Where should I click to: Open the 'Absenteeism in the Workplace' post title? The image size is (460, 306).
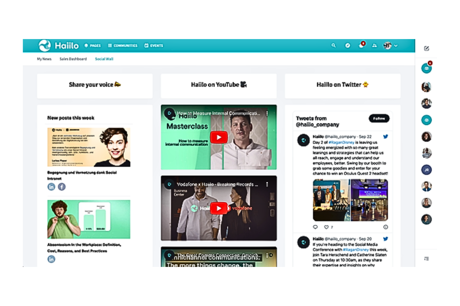pos(84,248)
